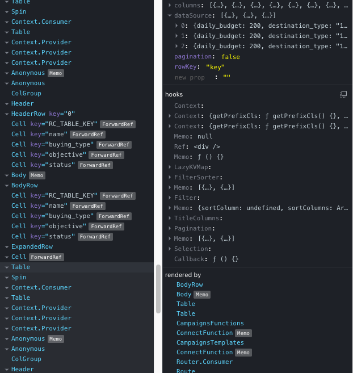
Task: Expand the TitleColumns hook
Action: (x=170, y=218)
